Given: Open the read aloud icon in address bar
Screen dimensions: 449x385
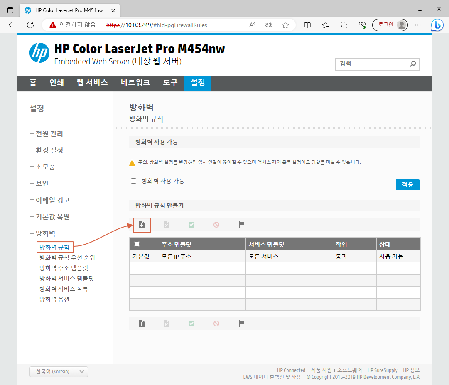Looking at the screenshot, I should coord(252,25).
